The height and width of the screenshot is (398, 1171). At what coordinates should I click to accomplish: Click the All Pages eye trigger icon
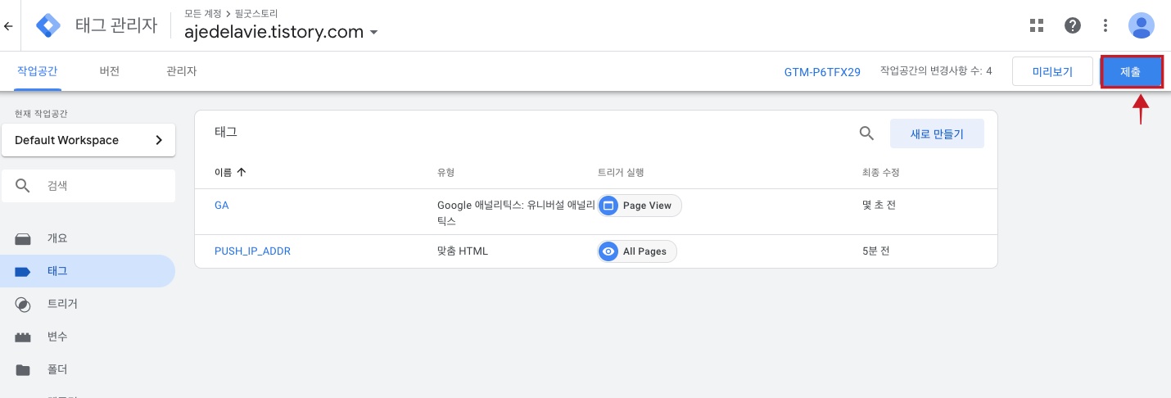pyautogui.click(x=608, y=251)
